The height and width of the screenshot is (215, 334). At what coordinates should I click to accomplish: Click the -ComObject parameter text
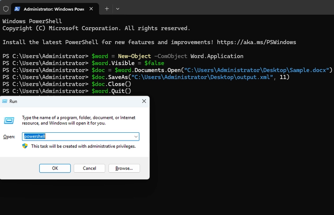[171, 56]
